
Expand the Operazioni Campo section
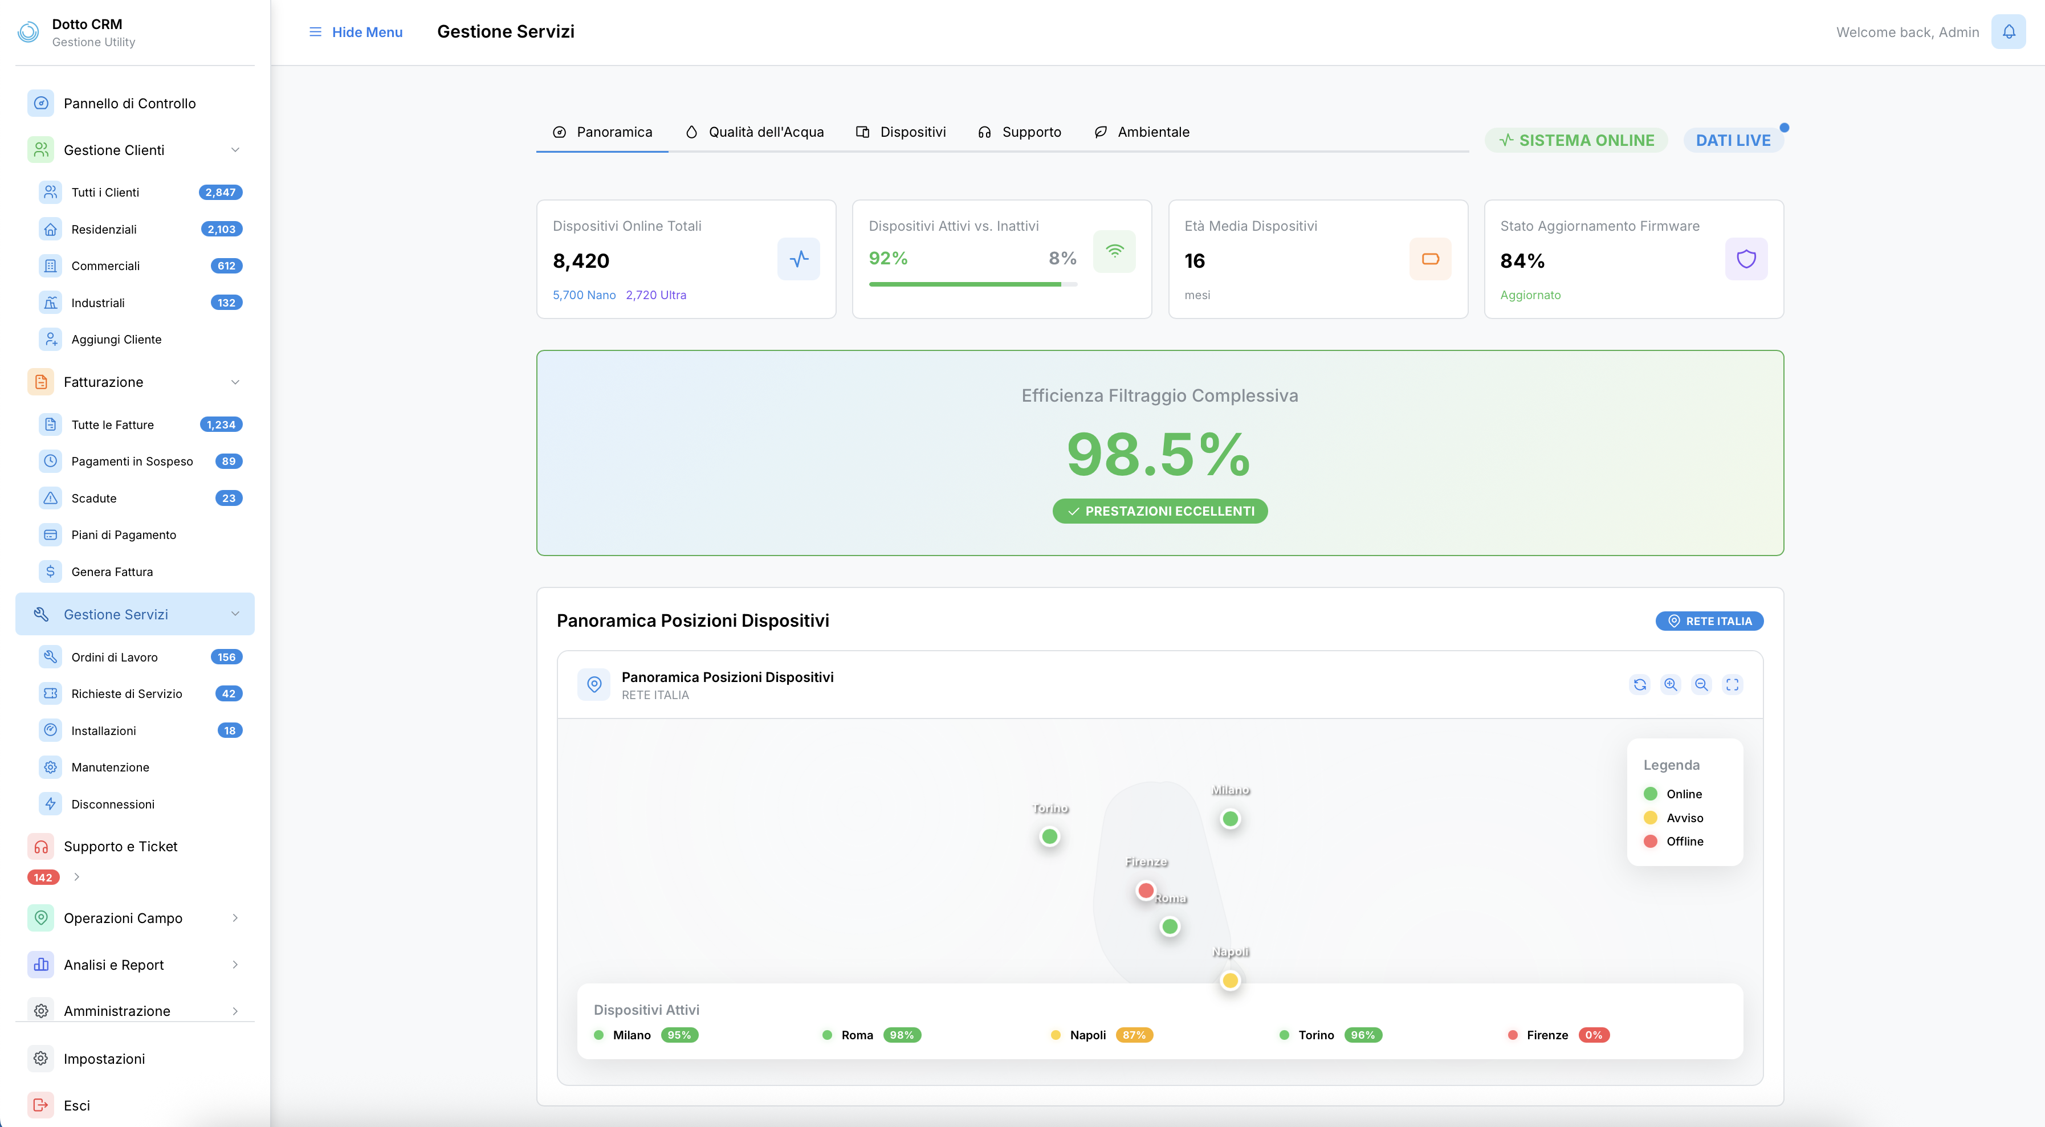pos(235,917)
